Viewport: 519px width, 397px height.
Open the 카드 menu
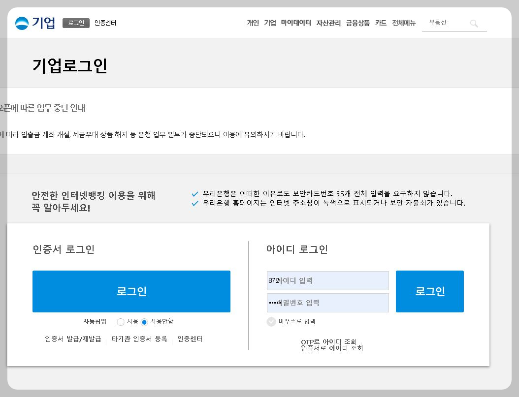click(x=381, y=23)
